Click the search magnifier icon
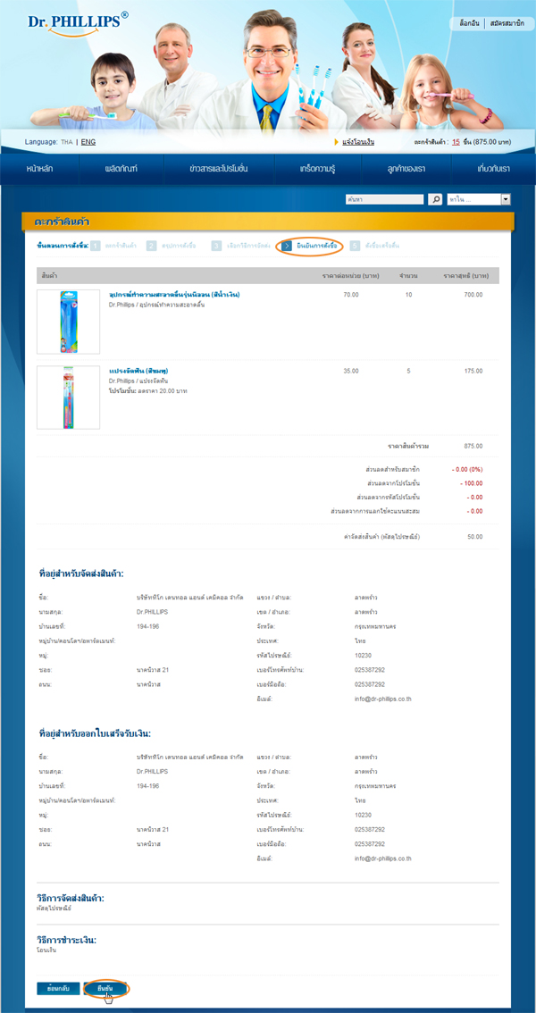 436,200
